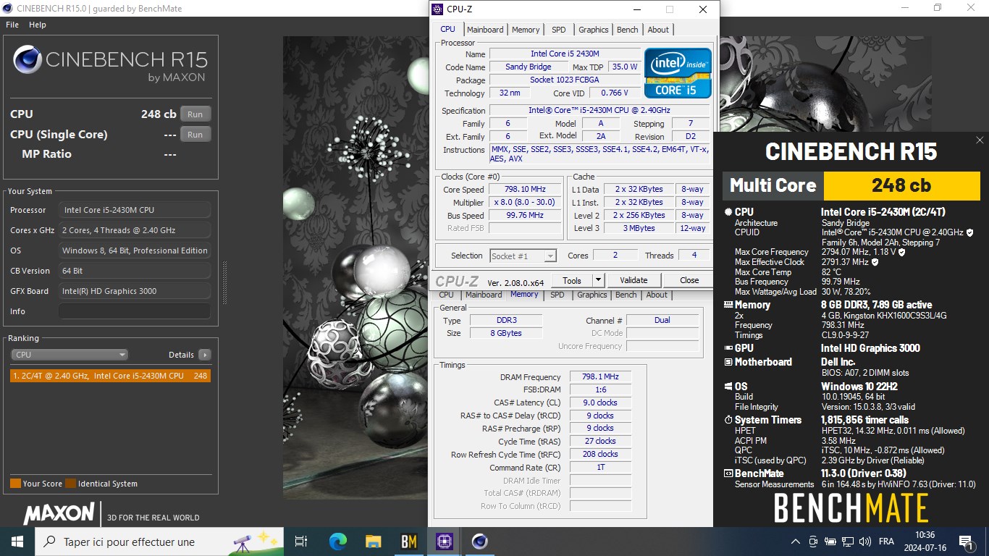Switch to CPU tab in upper CPU-Z
Screen dimensions: 989x556
(448, 29)
